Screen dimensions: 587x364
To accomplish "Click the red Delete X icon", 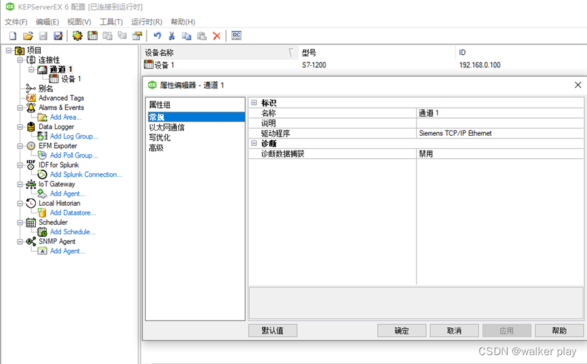I will (216, 36).
